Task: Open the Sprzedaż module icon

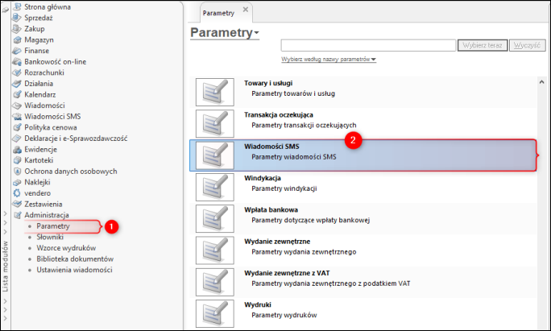Action: tap(16, 17)
